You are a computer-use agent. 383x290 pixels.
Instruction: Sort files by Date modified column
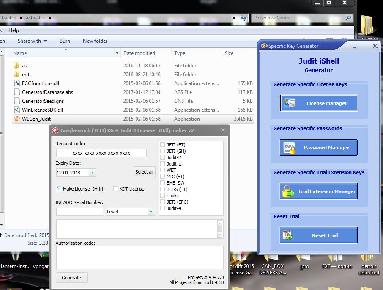(x=139, y=53)
